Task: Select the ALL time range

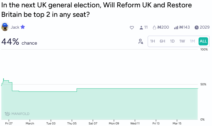Action: pos(203,41)
